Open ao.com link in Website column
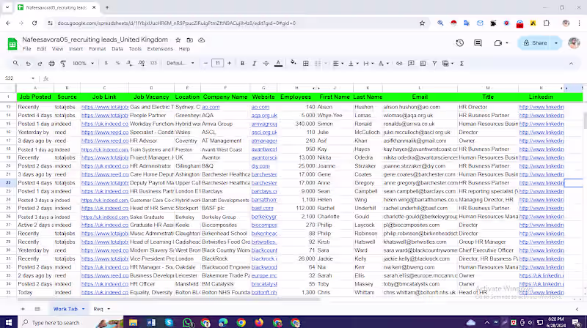 pos(260,107)
